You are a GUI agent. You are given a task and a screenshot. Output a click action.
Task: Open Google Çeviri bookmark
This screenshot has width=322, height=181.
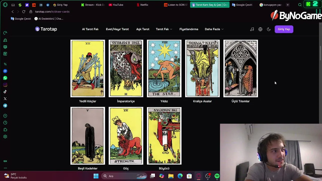pyautogui.click(x=21, y=19)
